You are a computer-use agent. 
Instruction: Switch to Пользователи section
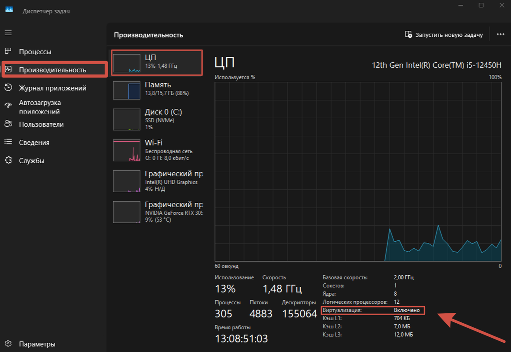click(41, 124)
